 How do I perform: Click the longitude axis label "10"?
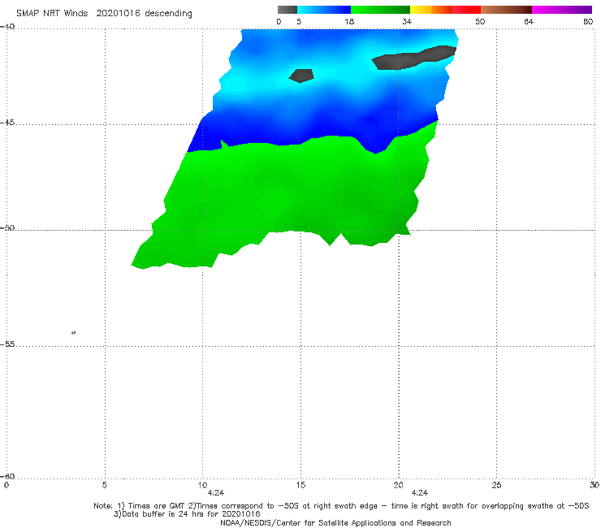point(202,486)
